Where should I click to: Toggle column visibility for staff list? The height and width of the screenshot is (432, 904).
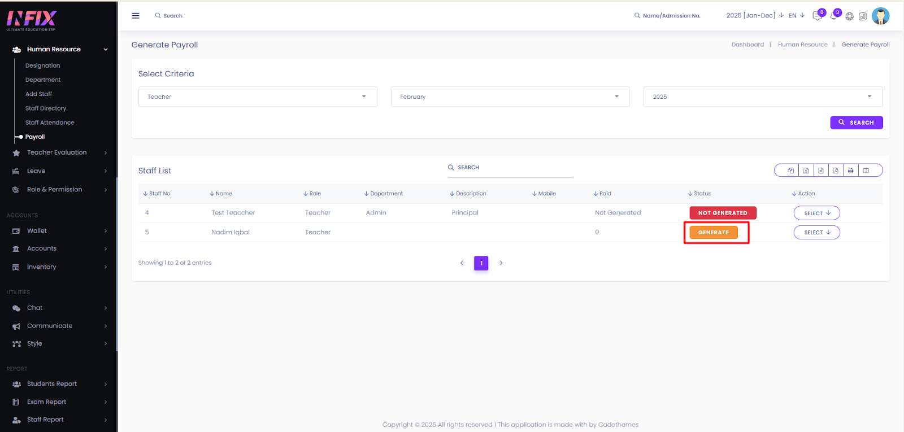tap(866, 171)
